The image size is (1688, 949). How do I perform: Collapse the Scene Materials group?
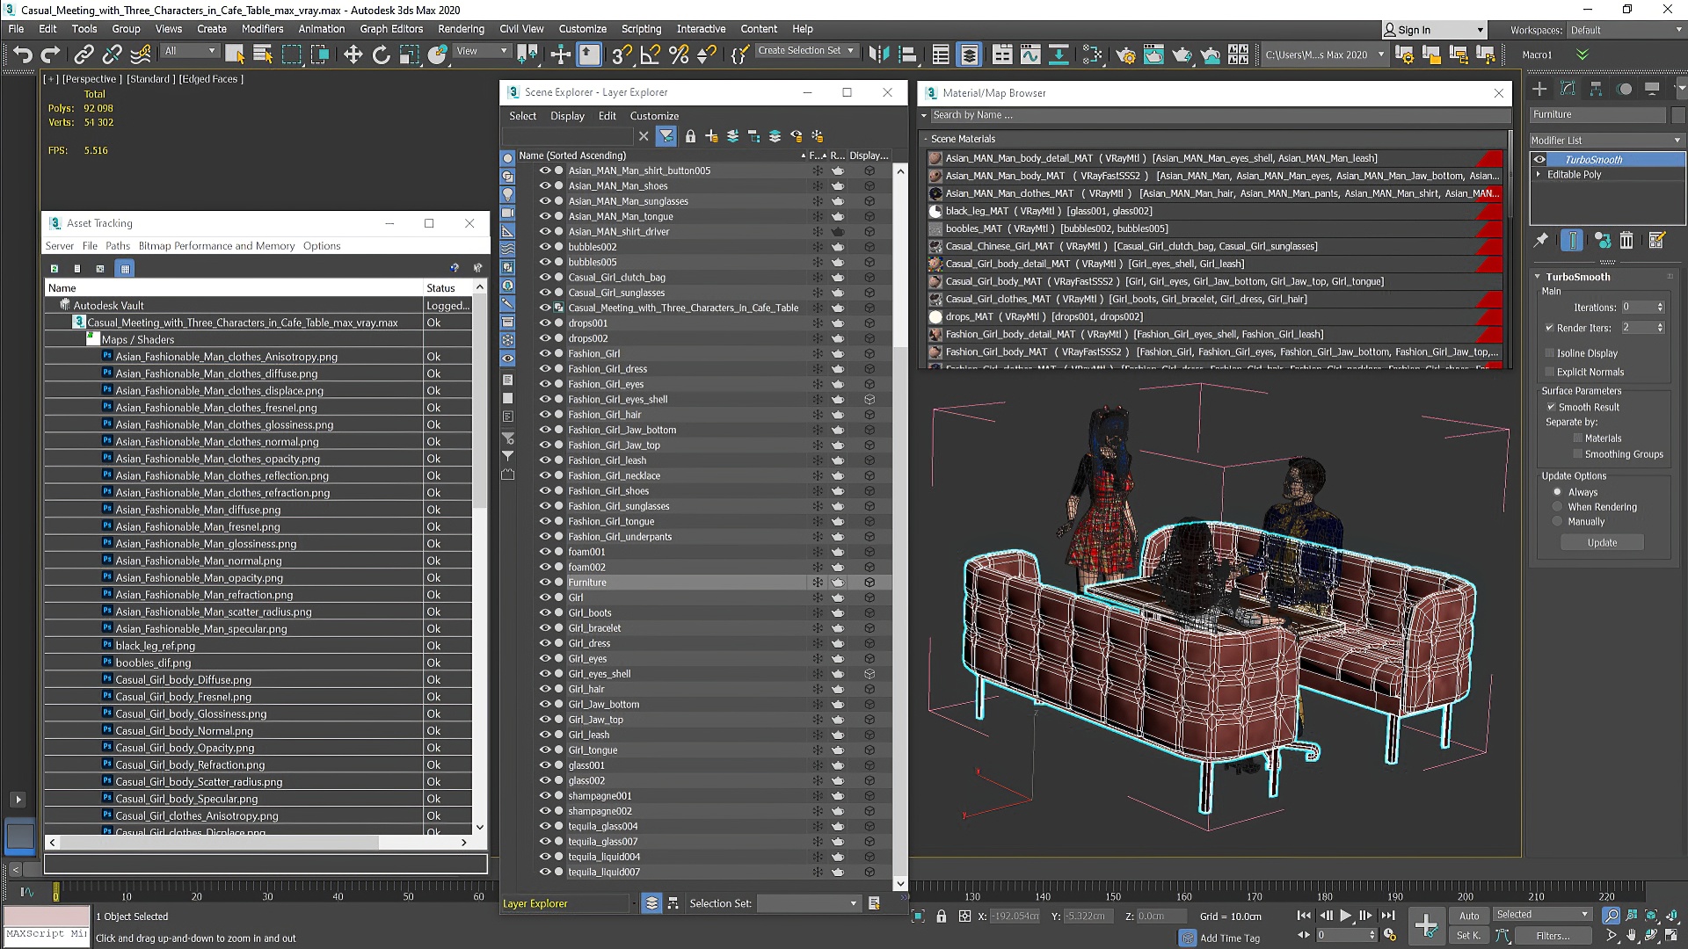pyautogui.click(x=926, y=139)
